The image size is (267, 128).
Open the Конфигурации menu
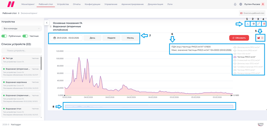tap(92, 4)
